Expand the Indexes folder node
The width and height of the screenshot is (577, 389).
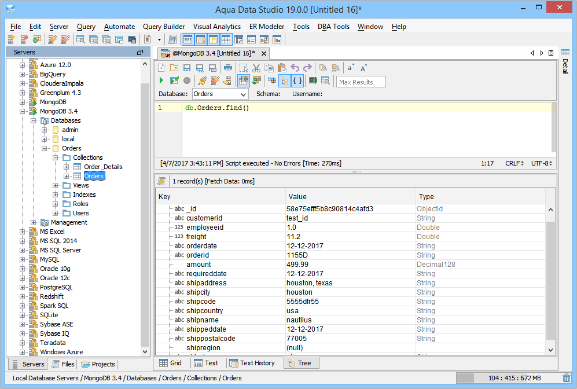click(x=56, y=195)
